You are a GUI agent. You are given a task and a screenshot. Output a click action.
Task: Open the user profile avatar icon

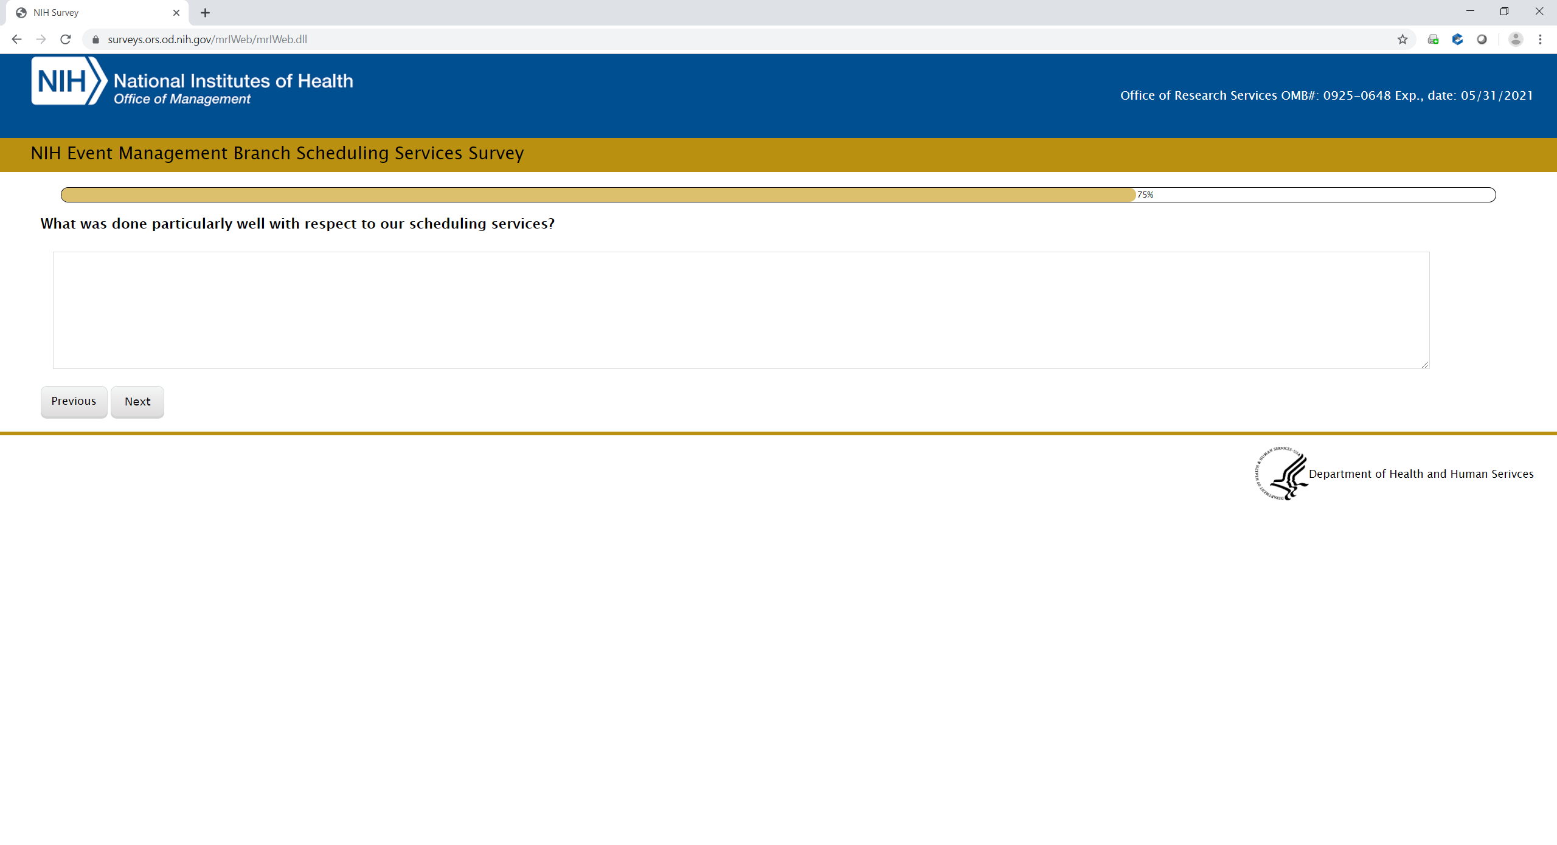(x=1516, y=40)
